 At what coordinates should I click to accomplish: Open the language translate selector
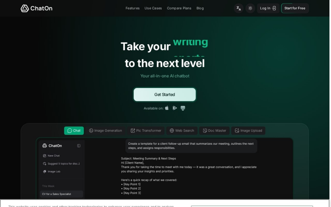(x=239, y=8)
